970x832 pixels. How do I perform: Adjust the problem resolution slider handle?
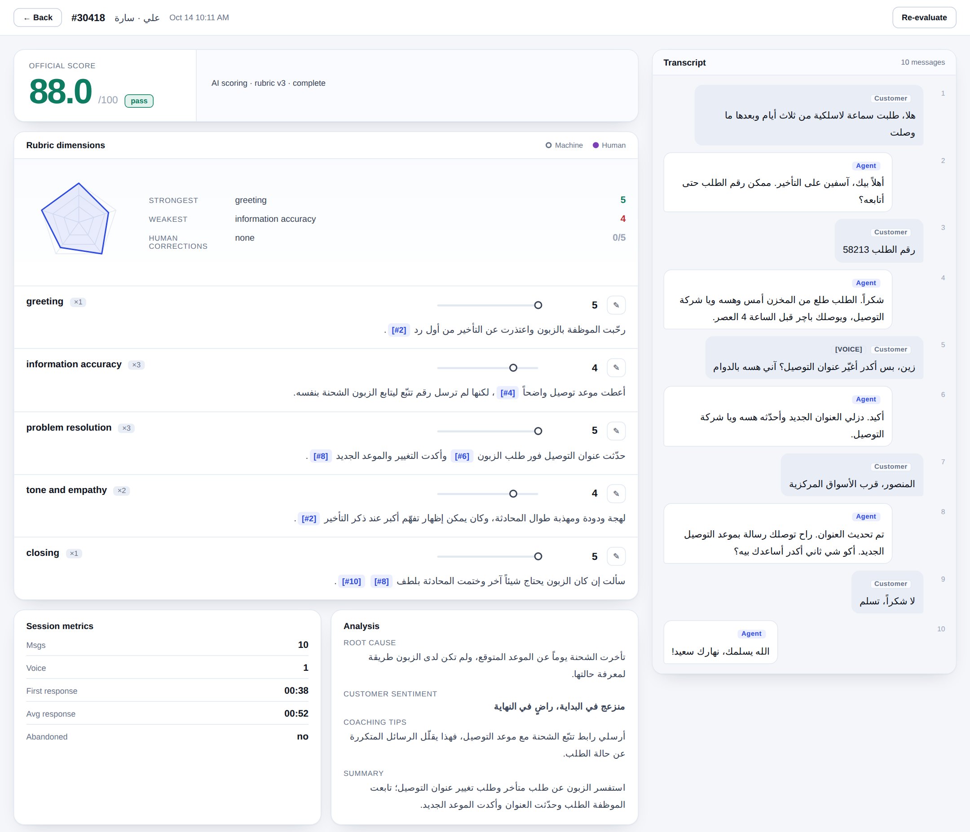[x=538, y=431]
